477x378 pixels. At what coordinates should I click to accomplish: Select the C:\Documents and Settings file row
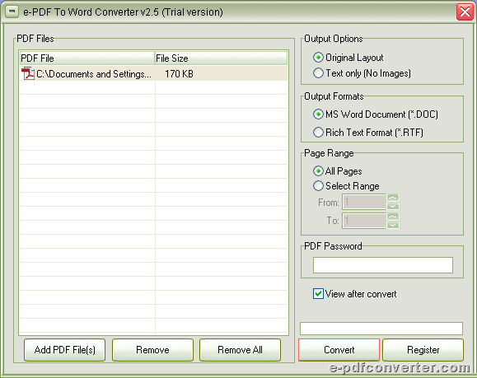[153, 73]
